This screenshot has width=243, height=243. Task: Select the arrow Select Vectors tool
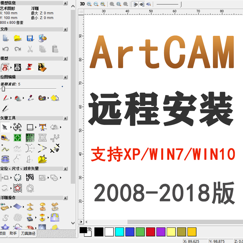(5, 127)
